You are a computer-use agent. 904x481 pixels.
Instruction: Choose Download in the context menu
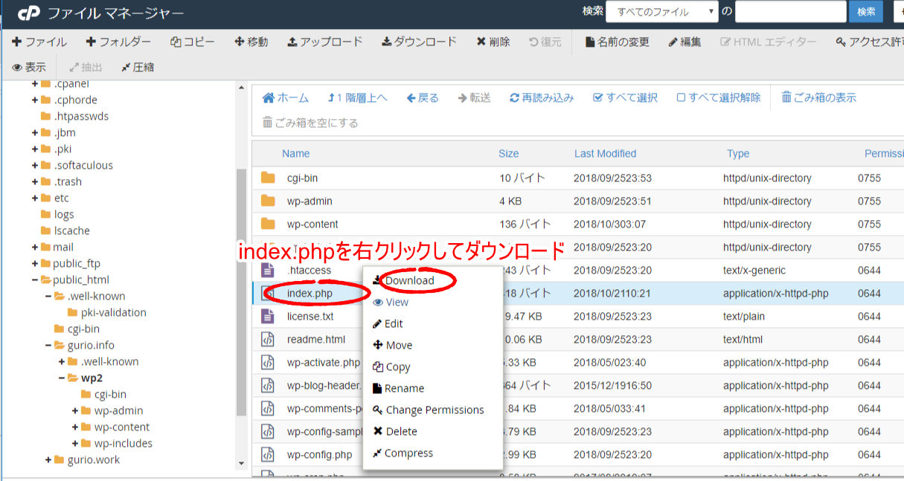[x=409, y=280]
